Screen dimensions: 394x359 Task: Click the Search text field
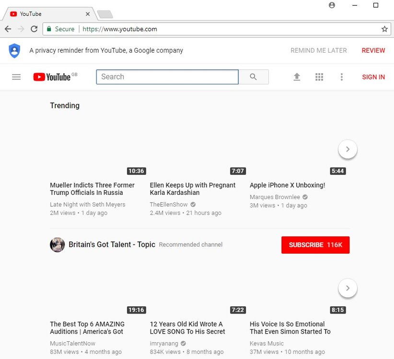coord(167,77)
